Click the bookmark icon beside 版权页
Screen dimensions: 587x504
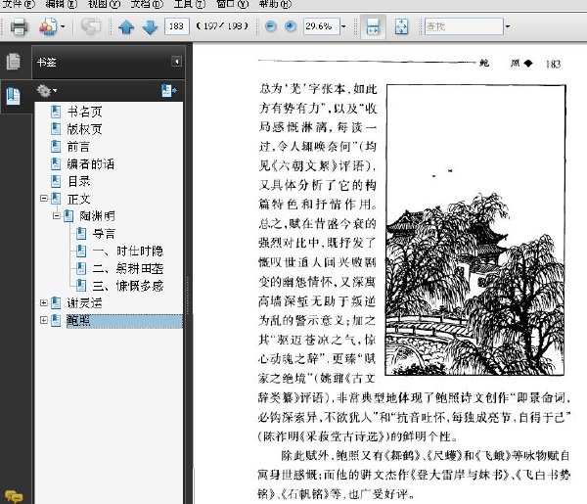coord(56,129)
